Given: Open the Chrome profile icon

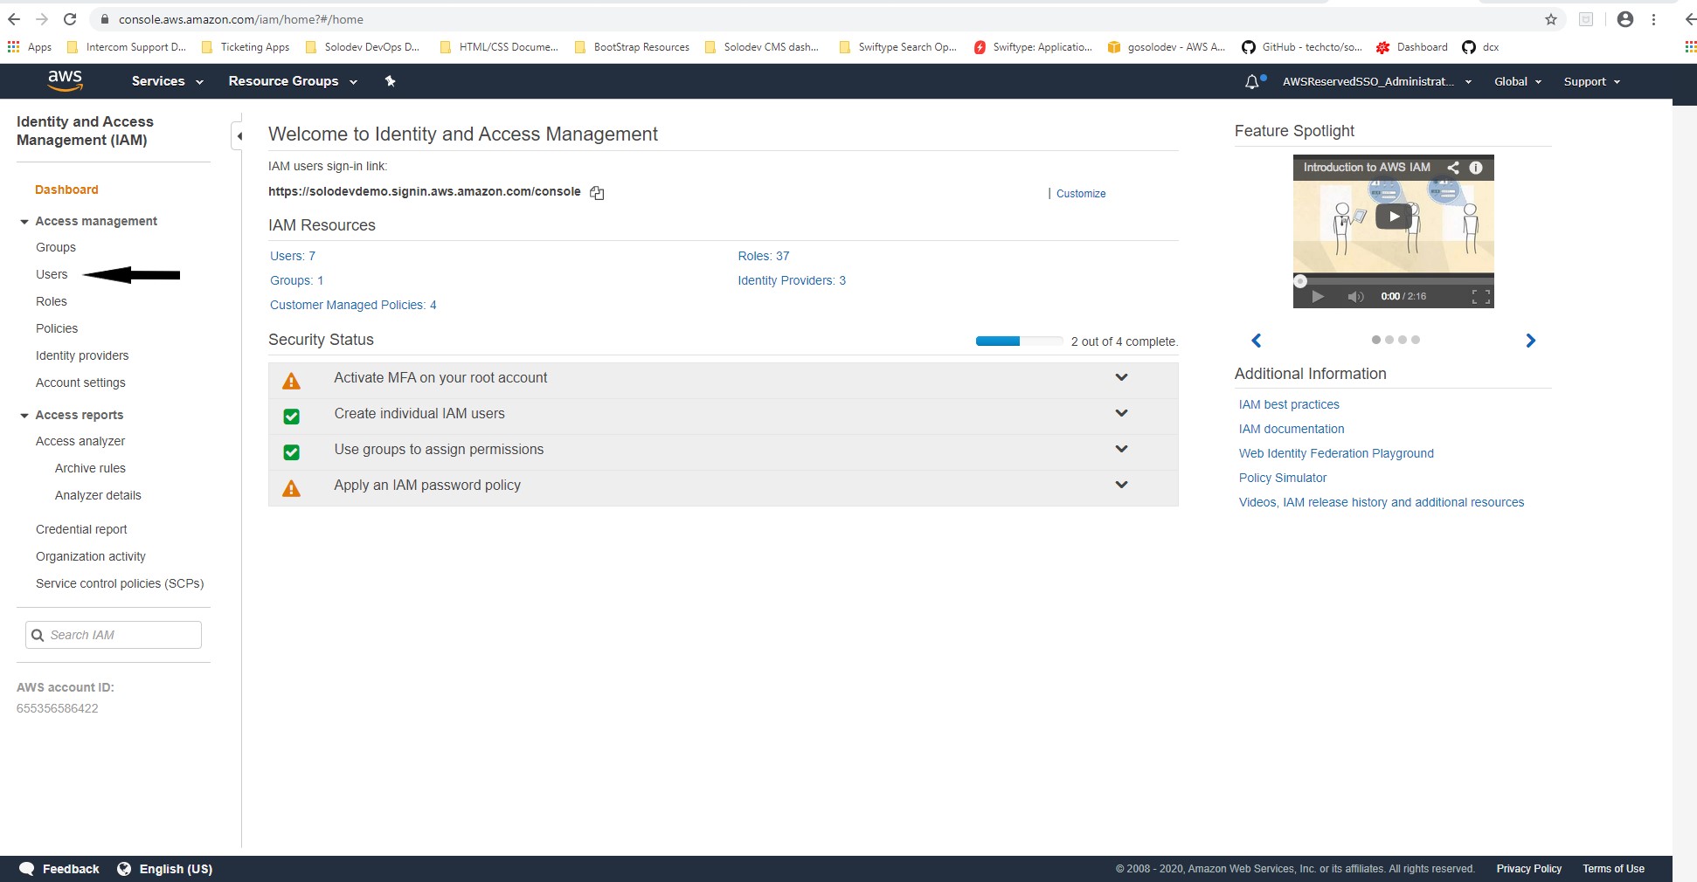Looking at the screenshot, I should click(x=1625, y=19).
